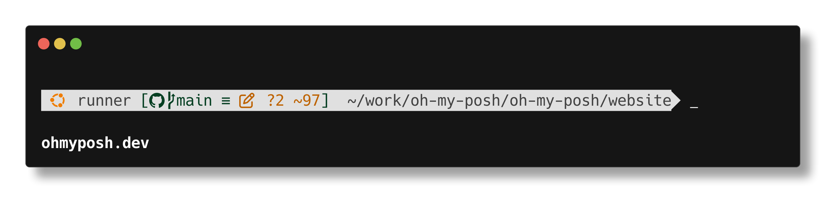
Task: Click the website folder in path
Action: pos(640,100)
